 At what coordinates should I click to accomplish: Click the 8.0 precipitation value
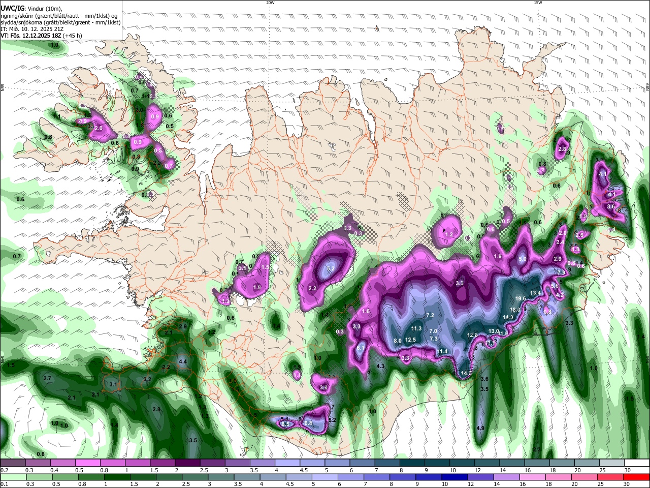[398, 341]
